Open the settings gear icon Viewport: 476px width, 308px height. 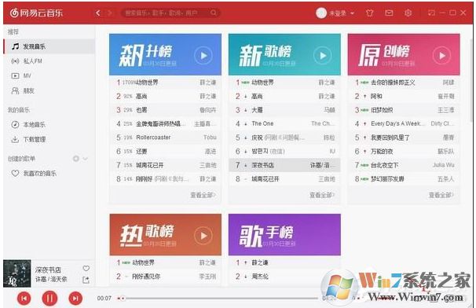(x=408, y=13)
